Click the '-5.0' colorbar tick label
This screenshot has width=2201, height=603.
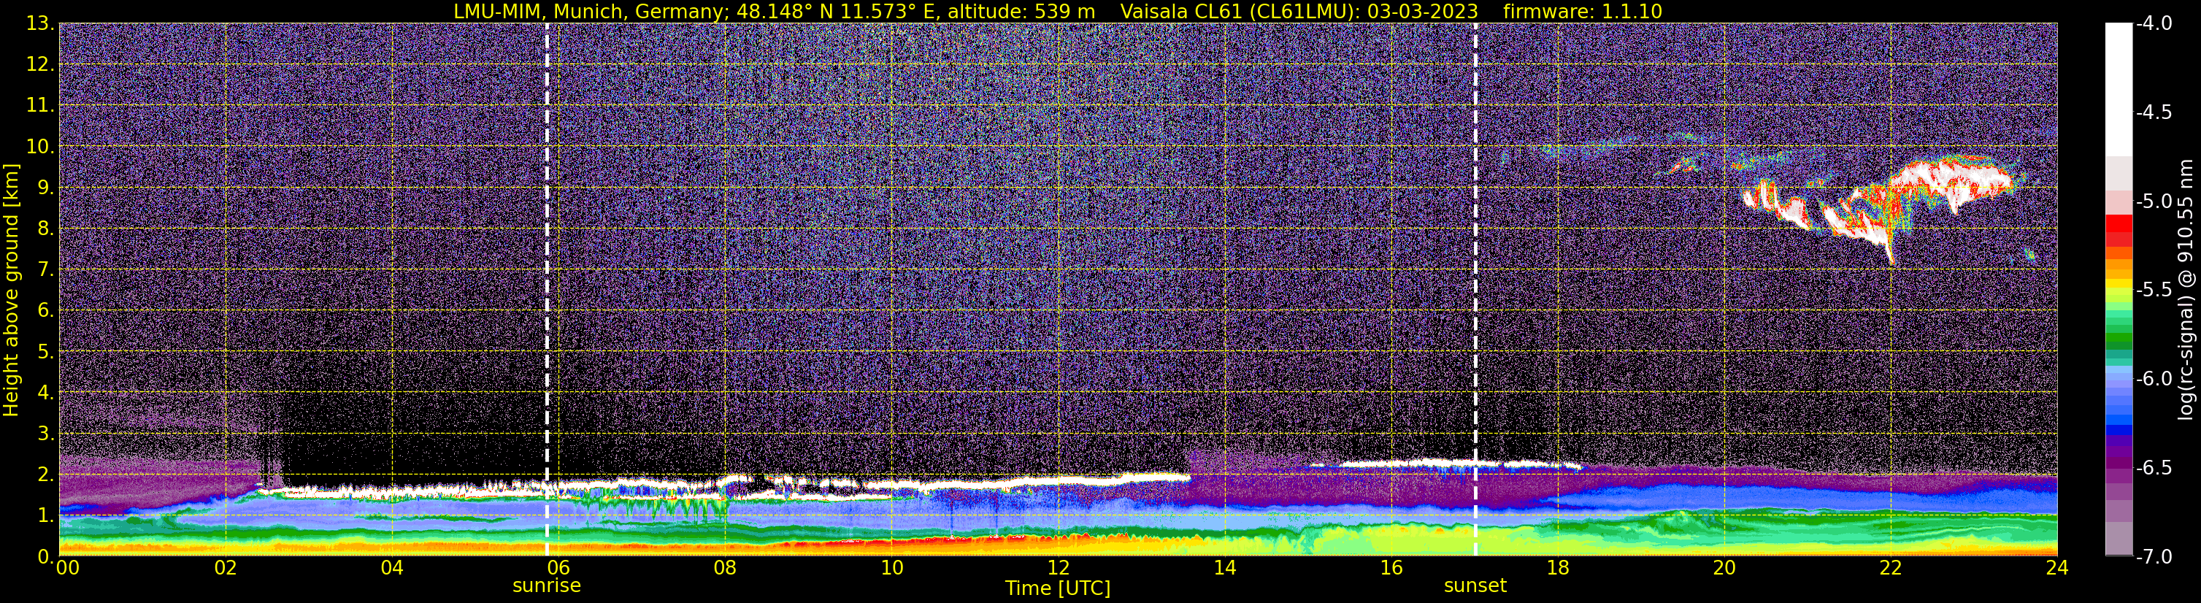[x=2154, y=201]
